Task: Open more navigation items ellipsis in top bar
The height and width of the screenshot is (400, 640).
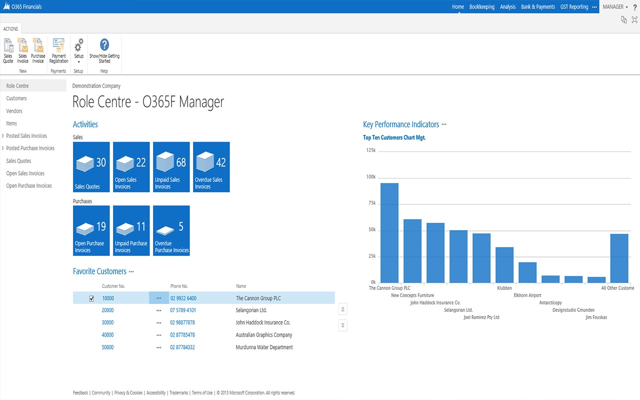Action: (x=594, y=7)
